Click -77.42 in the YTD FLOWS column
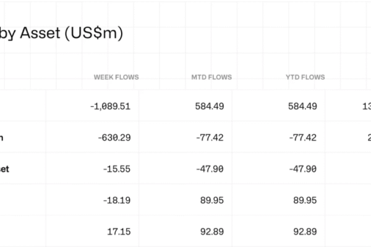Image resolution: width=371 pixels, height=247 pixels. [x=303, y=137]
